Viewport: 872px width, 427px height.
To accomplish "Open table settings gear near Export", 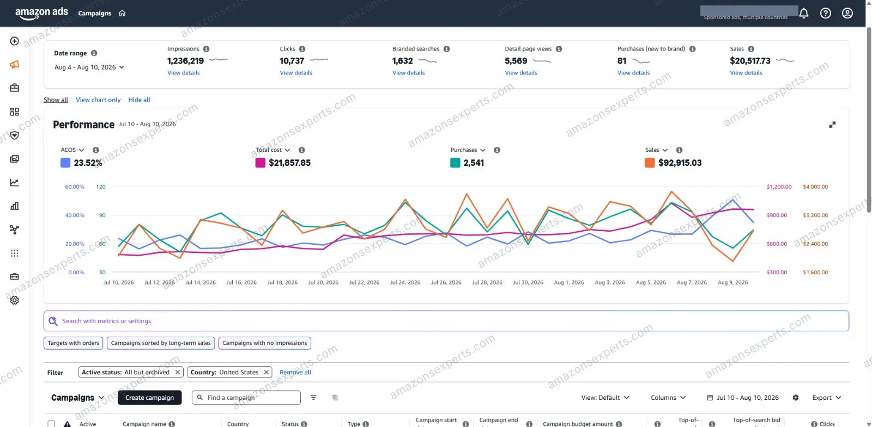I will coord(796,398).
